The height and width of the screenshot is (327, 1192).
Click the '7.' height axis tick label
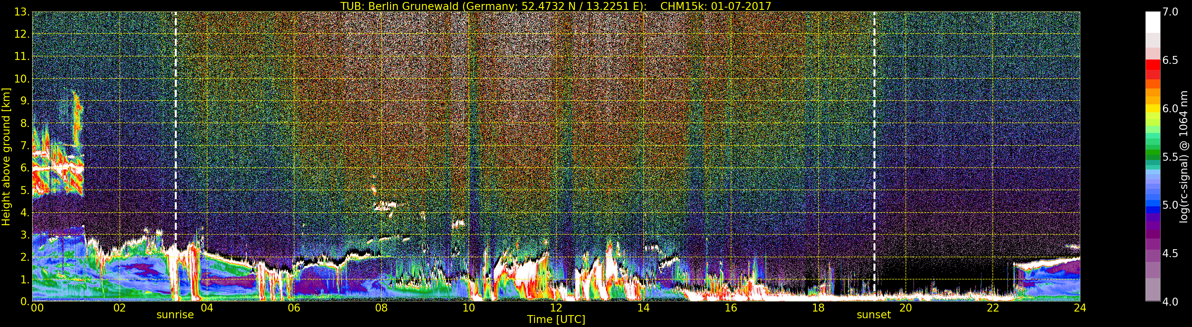click(25, 146)
